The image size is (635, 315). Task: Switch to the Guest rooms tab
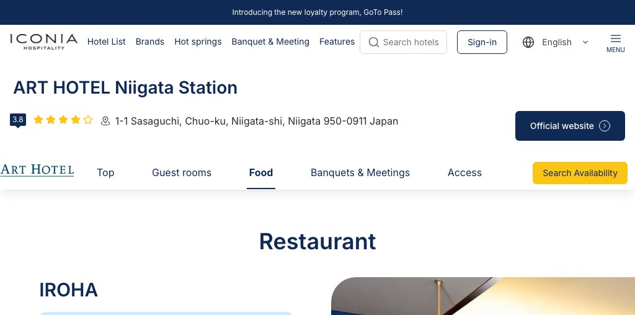click(182, 172)
